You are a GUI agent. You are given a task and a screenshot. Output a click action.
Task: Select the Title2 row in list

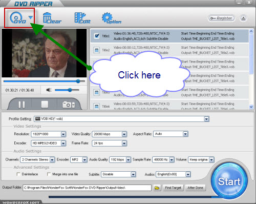pyautogui.click(x=169, y=50)
